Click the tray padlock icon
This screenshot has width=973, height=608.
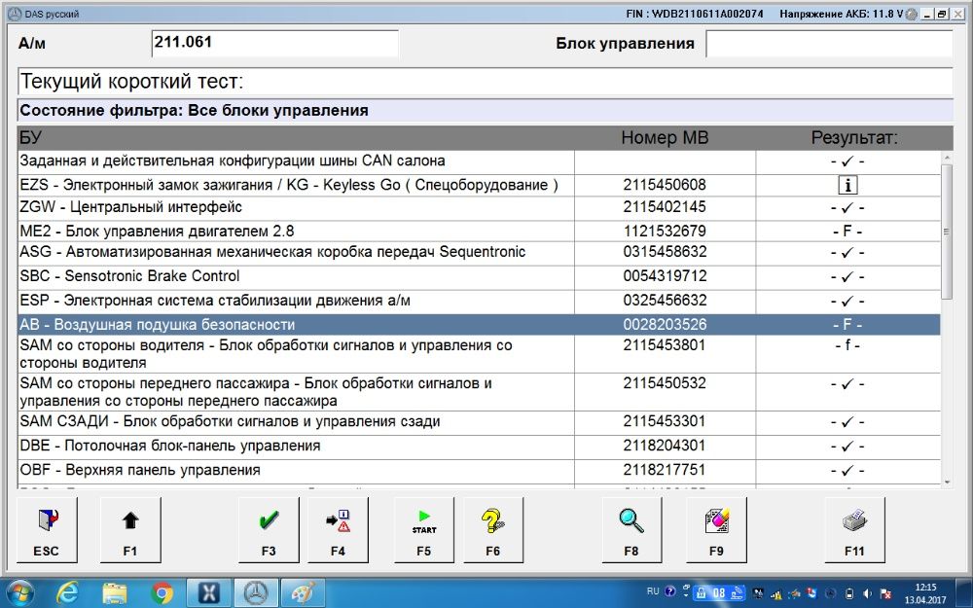tap(700, 593)
